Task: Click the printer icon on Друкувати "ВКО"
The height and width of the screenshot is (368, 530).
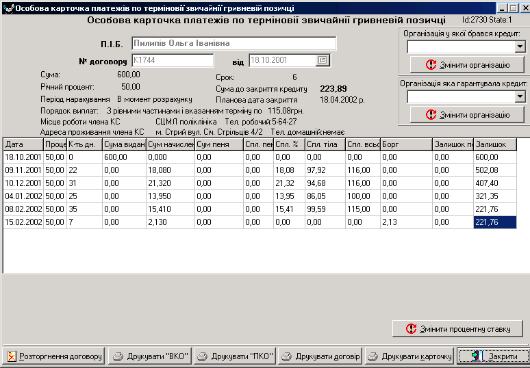Action: pyautogui.click(x=118, y=356)
